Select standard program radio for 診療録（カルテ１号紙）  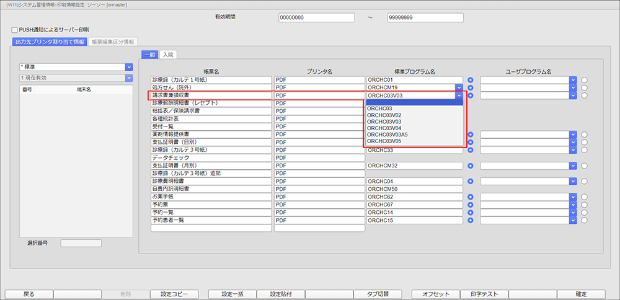coord(471,81)
